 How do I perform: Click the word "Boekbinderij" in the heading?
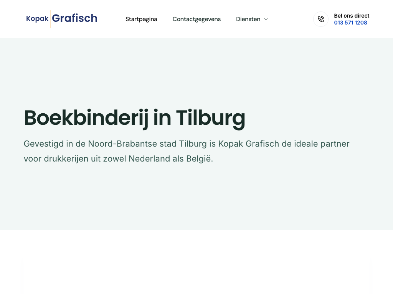[x=86, y=118]
